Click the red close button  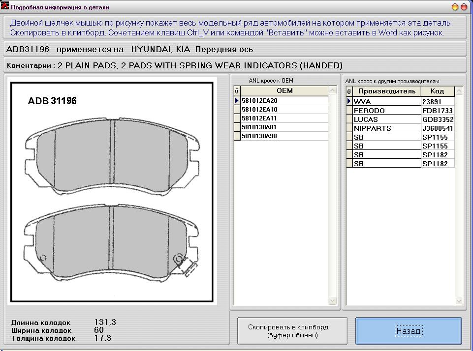click(x=464, y=7)
